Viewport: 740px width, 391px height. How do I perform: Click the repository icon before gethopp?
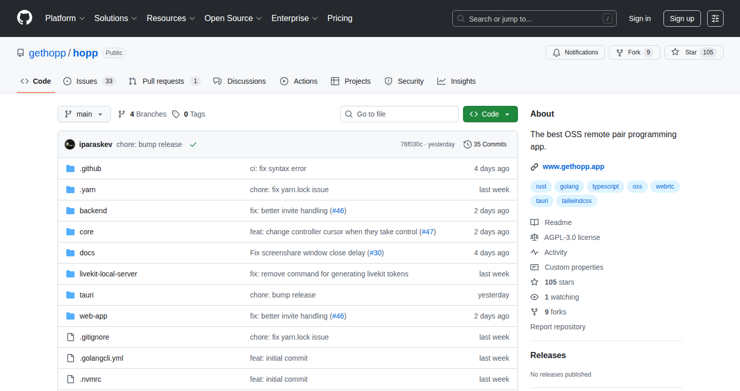(21, 53)
